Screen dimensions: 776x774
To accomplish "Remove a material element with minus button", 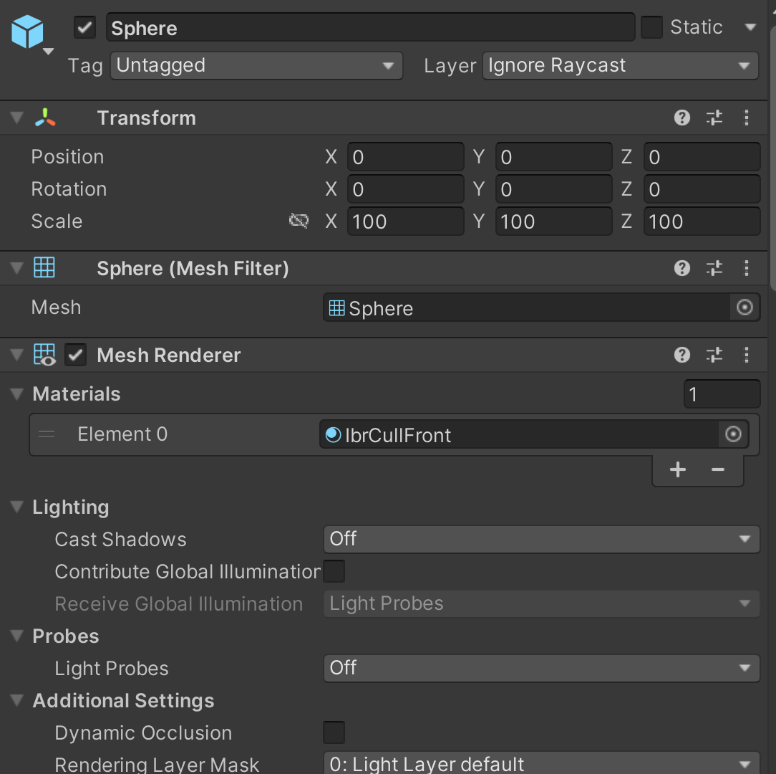I will pos(718,469).
